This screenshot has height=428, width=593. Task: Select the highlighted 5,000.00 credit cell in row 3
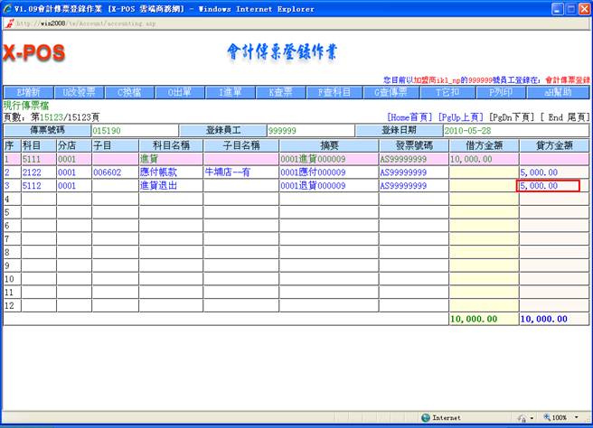pos(548,186)
